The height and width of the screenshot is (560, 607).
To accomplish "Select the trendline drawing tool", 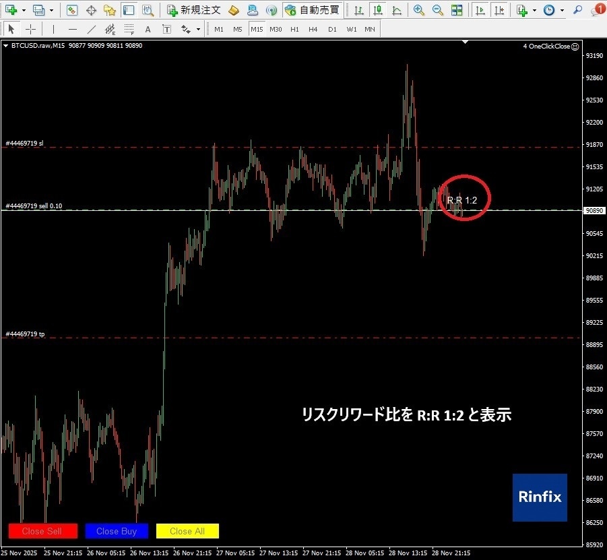I will pyautogui.click(x=92, y=29).
